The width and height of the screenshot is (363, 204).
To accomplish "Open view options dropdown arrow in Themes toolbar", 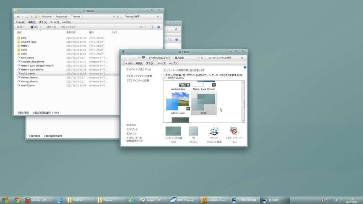I will pyautogui.click(x=145, y=27).
